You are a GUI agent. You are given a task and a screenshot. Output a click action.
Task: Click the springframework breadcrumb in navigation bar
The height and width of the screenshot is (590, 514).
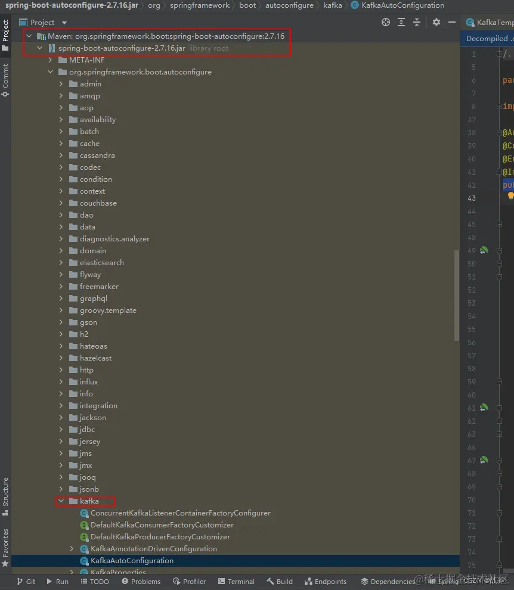click(x=200, y=5)
